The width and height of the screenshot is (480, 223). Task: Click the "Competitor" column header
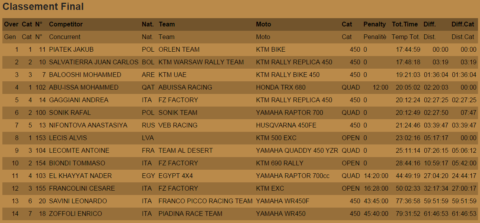(x=66, y=24)
